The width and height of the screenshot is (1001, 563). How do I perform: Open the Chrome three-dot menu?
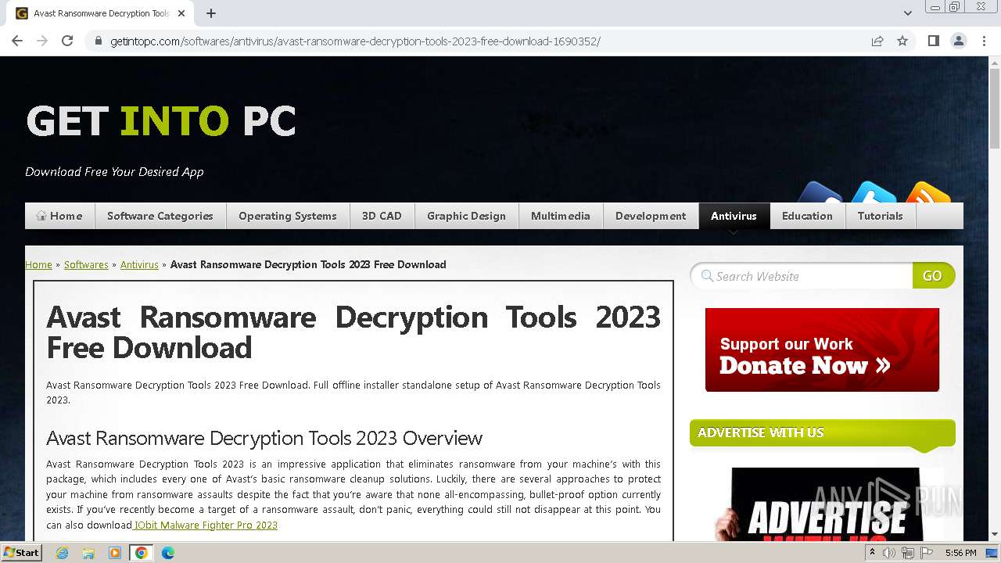click(x=983, y=41)
